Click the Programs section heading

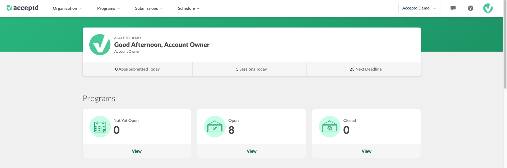(99, 98)
